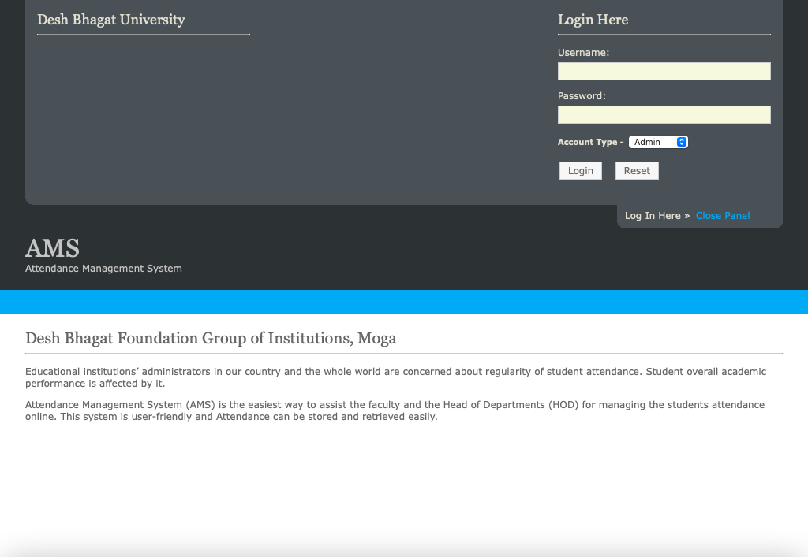
Task: Click the 'Username:' label
Action: click(x=583, y=53)
